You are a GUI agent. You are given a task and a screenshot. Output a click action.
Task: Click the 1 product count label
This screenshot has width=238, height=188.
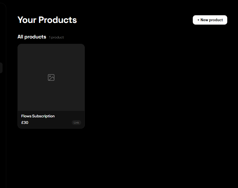[56, 37]
